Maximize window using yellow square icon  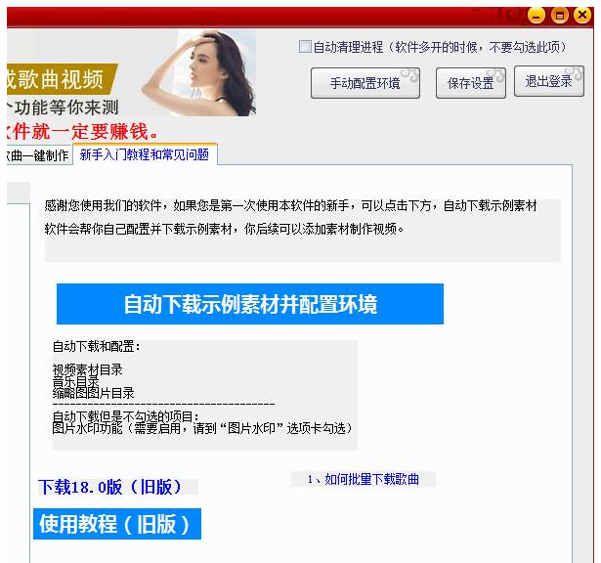tap(559, 16)
